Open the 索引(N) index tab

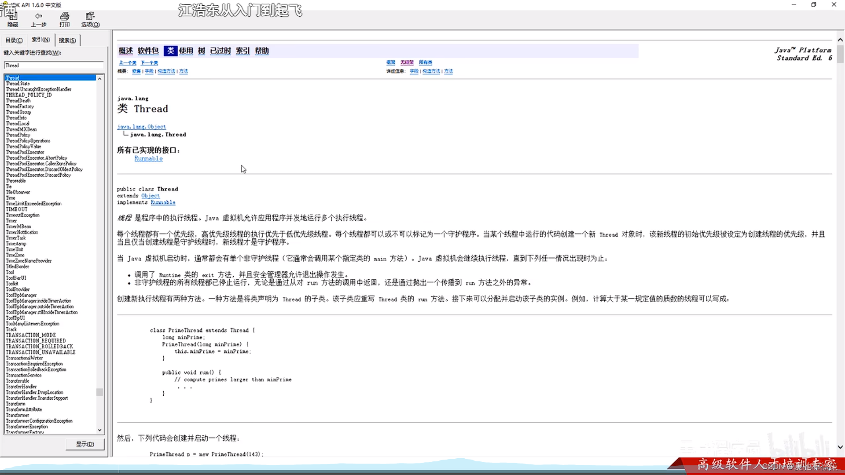tap(40, 40)
